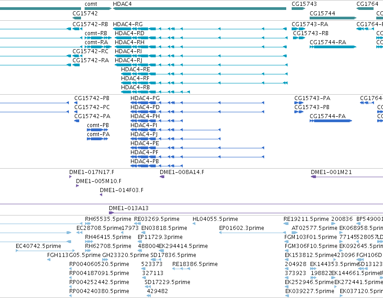Click the HDAC4-PB protein label
The image size is (383, 298).
tap(144, 161)
